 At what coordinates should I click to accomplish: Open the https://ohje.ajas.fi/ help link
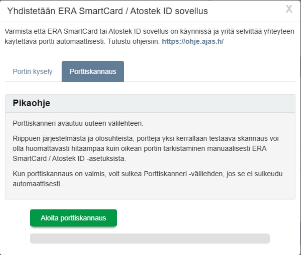click(193, 42)
